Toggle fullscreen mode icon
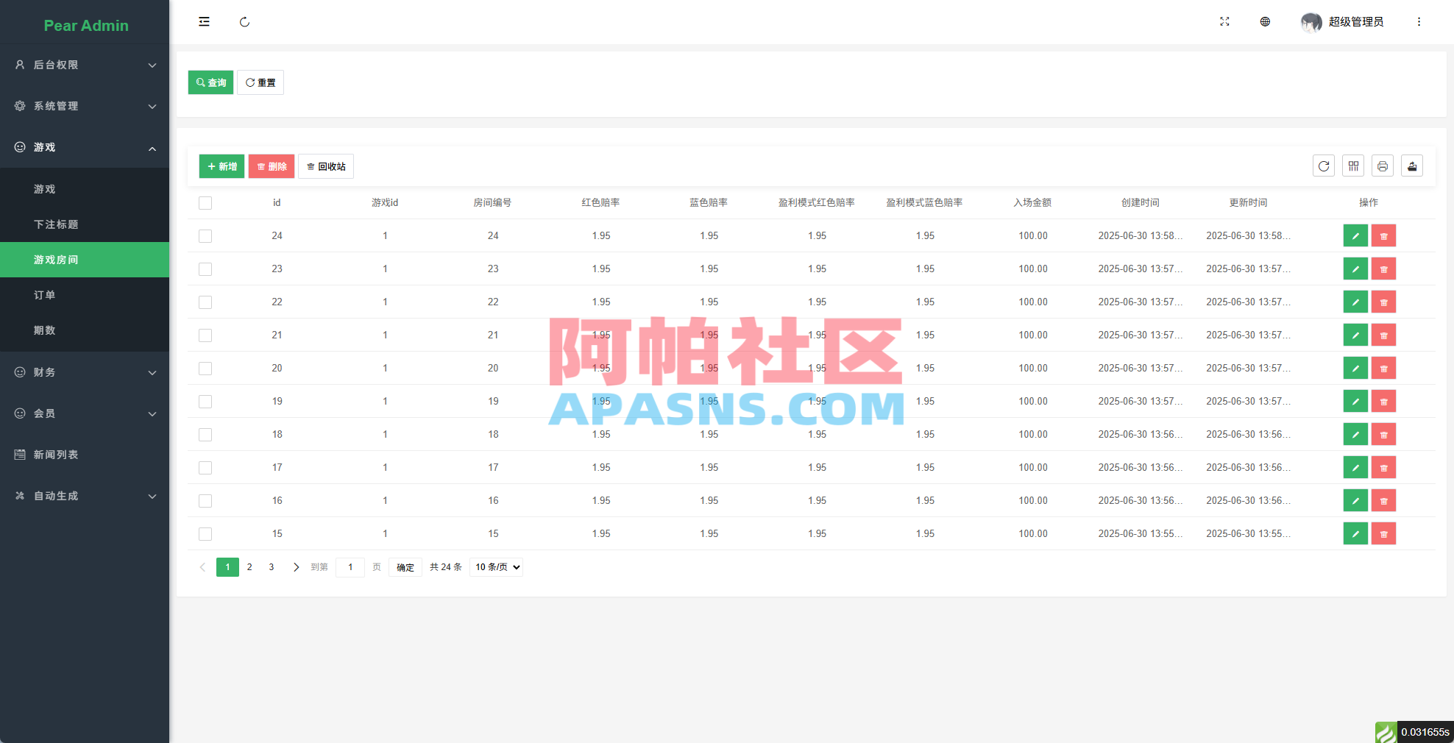Screen dimensions: 1454x743 pos(1224,22)
